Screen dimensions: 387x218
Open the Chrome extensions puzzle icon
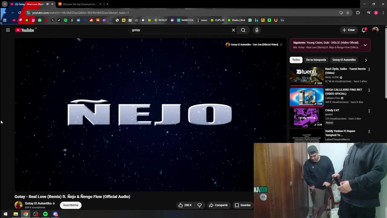358,13
